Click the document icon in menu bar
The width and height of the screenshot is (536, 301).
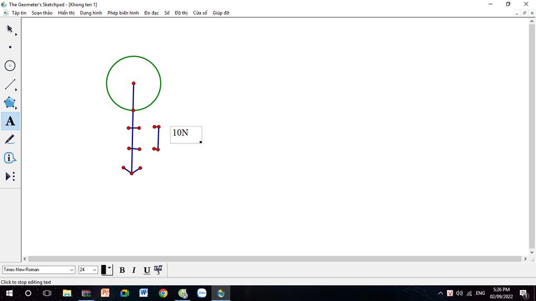point(5,13)
